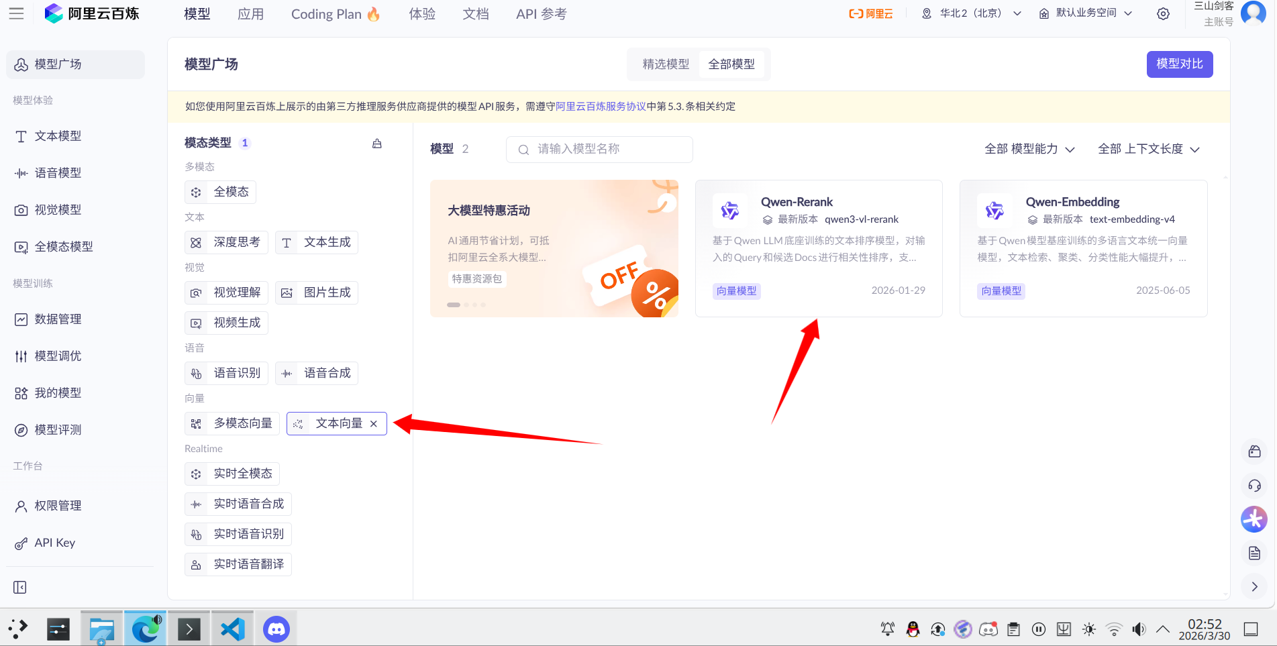Toggle the 全模态 filter chip
Image resolution: width=1277 pixels, height=646 pixels.
(220, 192)
